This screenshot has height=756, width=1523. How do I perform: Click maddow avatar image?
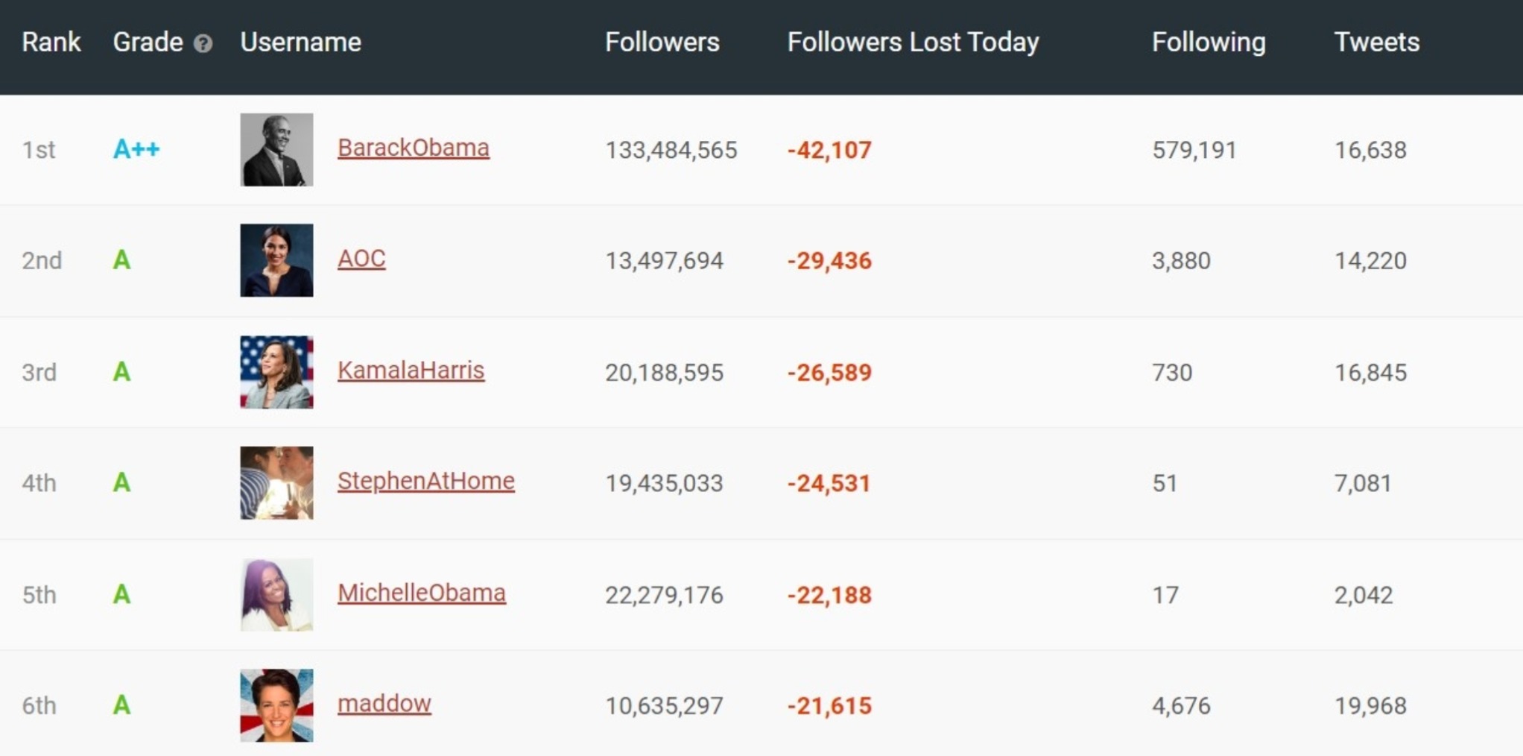(276, 705)
